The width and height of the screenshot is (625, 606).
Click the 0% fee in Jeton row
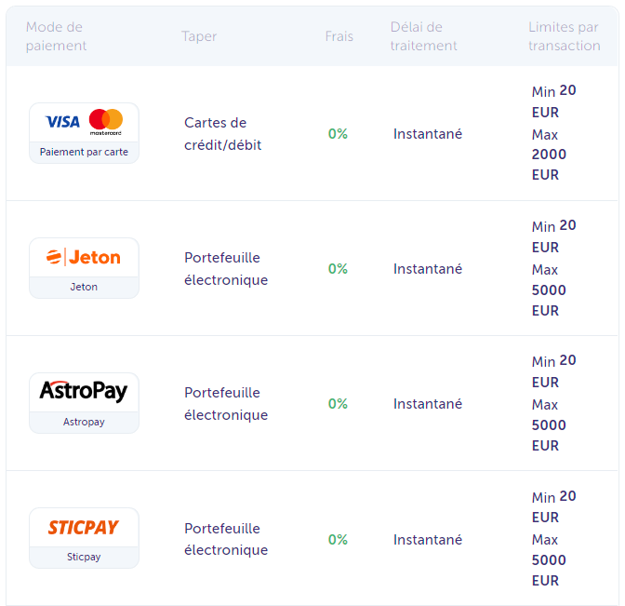click(x=338, y=269)
